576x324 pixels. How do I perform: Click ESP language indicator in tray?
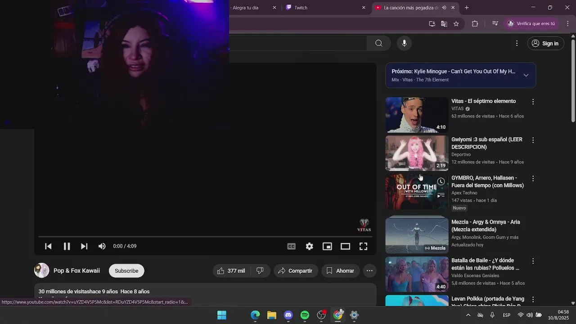[x=506, y=315]
